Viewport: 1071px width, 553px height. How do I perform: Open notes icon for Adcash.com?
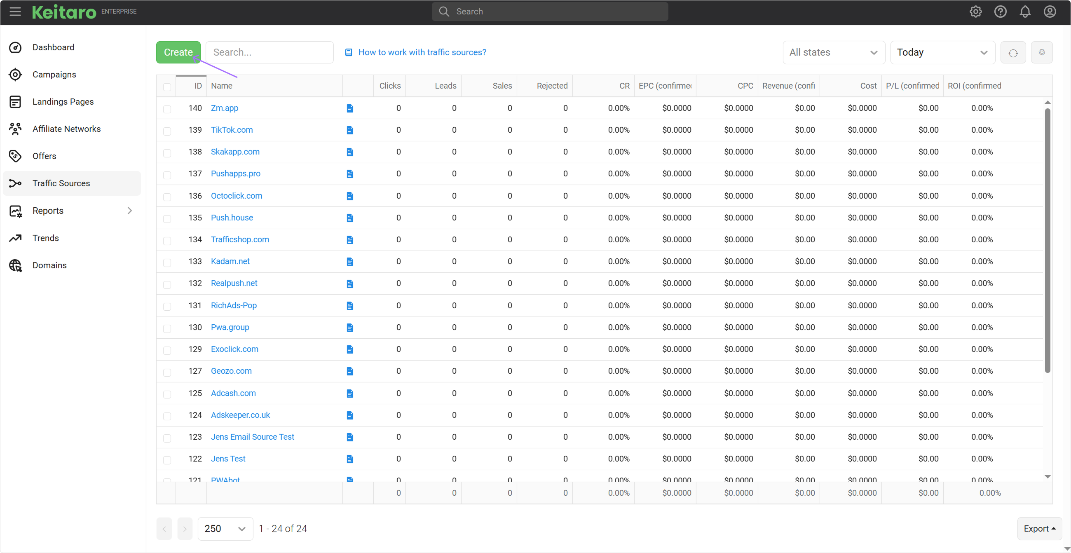tap(350, 394)
